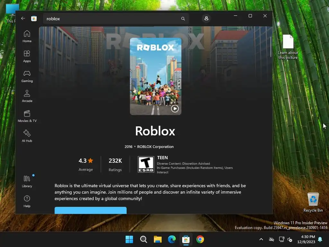Click the blue install button below description

coord(90,210)
